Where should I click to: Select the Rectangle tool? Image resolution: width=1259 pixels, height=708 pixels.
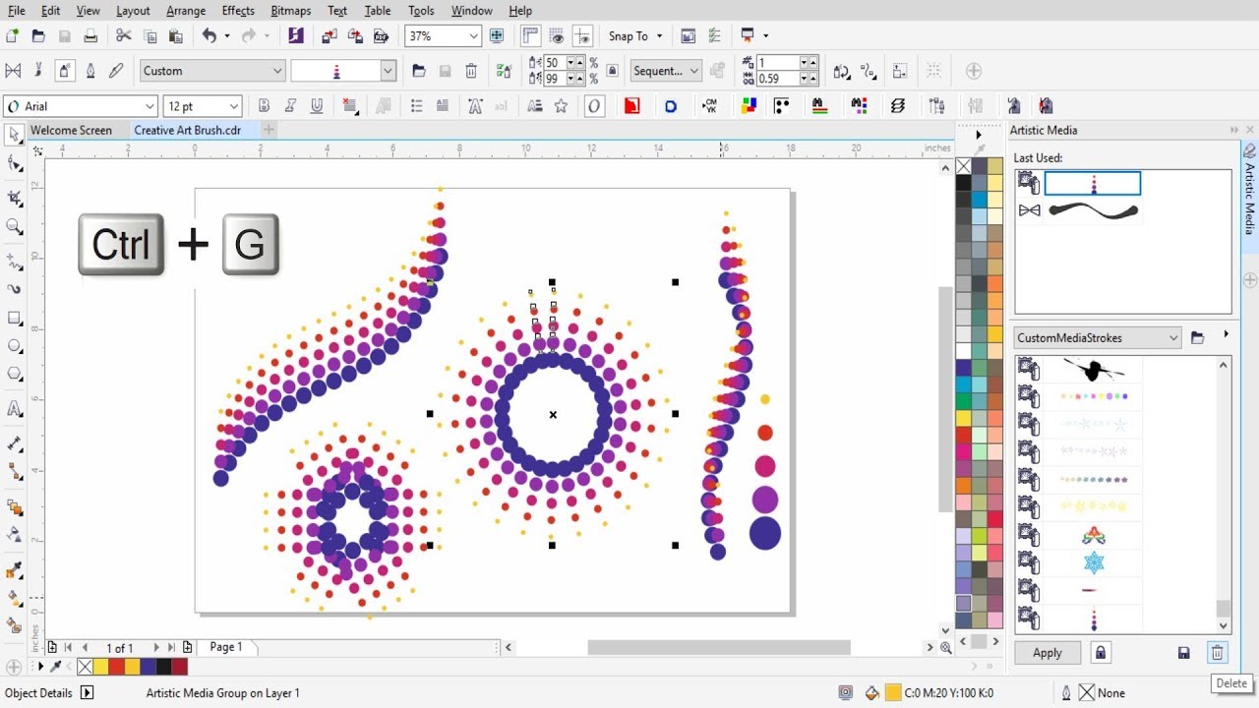[x=15, y=318]
